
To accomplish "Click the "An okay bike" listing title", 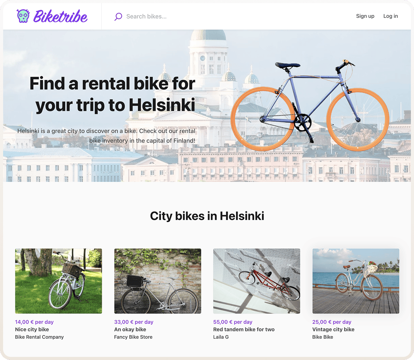I will coord(130,329).
